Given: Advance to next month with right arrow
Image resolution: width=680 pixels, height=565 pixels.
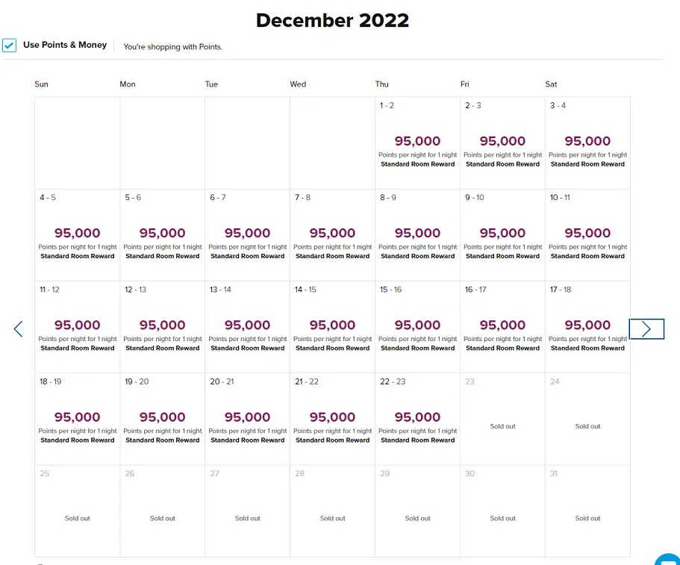Looking at the screenshot, I should (646, 329).
